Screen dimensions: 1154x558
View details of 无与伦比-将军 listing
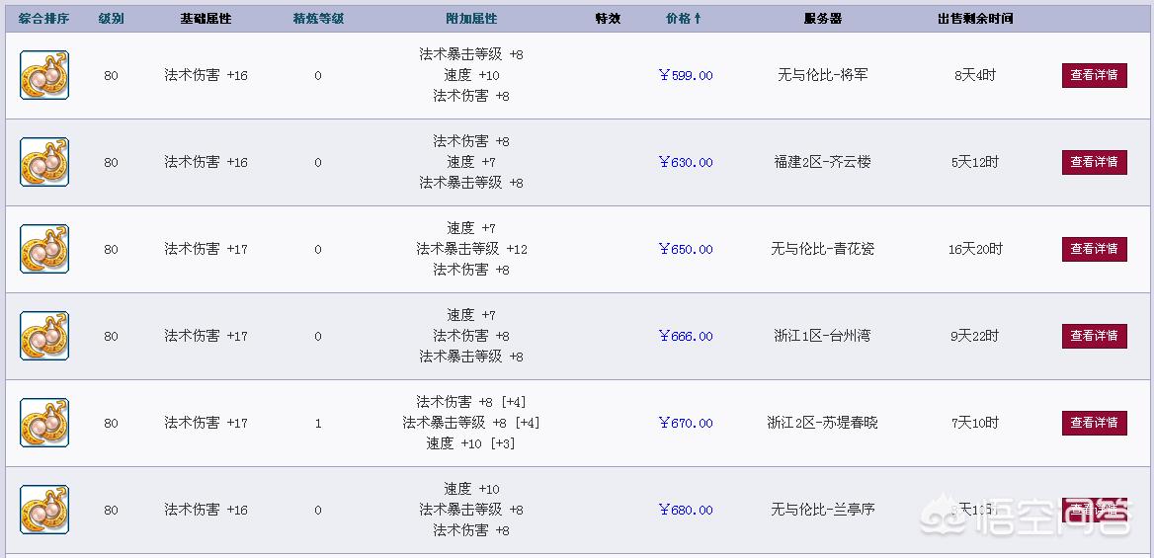(x=1095, y=75)
